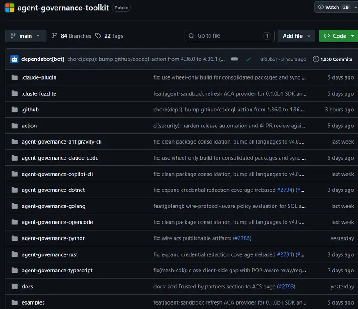Image resolution: width=358 pixels, height=309 pixels.
Task: Open #2734 link in agent-governance-rust row
Action: 285,254
